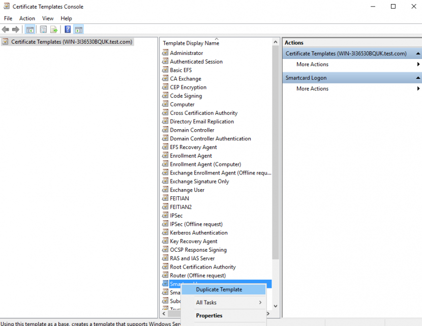422x326 pixels.
Task: Click the icon beside Kerberos Authentication template
Action: tap(165, 232)
